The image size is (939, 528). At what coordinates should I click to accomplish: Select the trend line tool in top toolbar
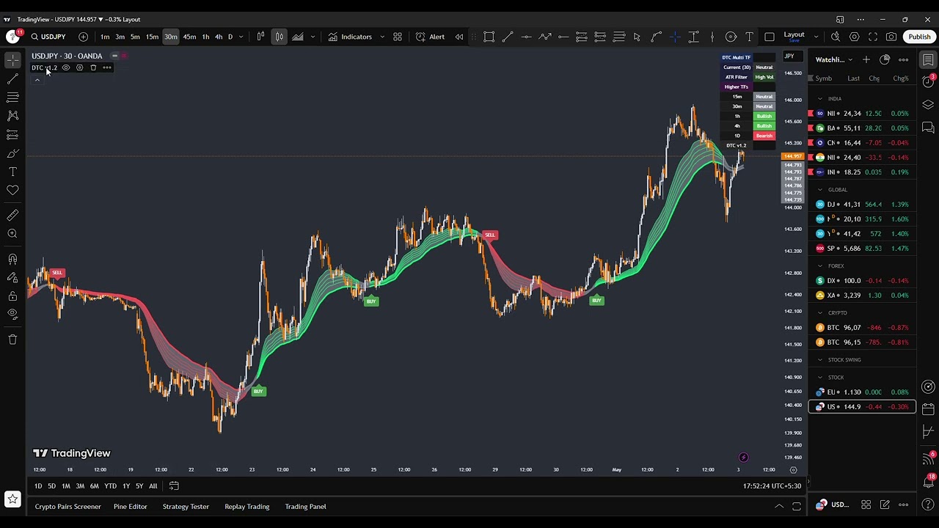click(508, 37)
